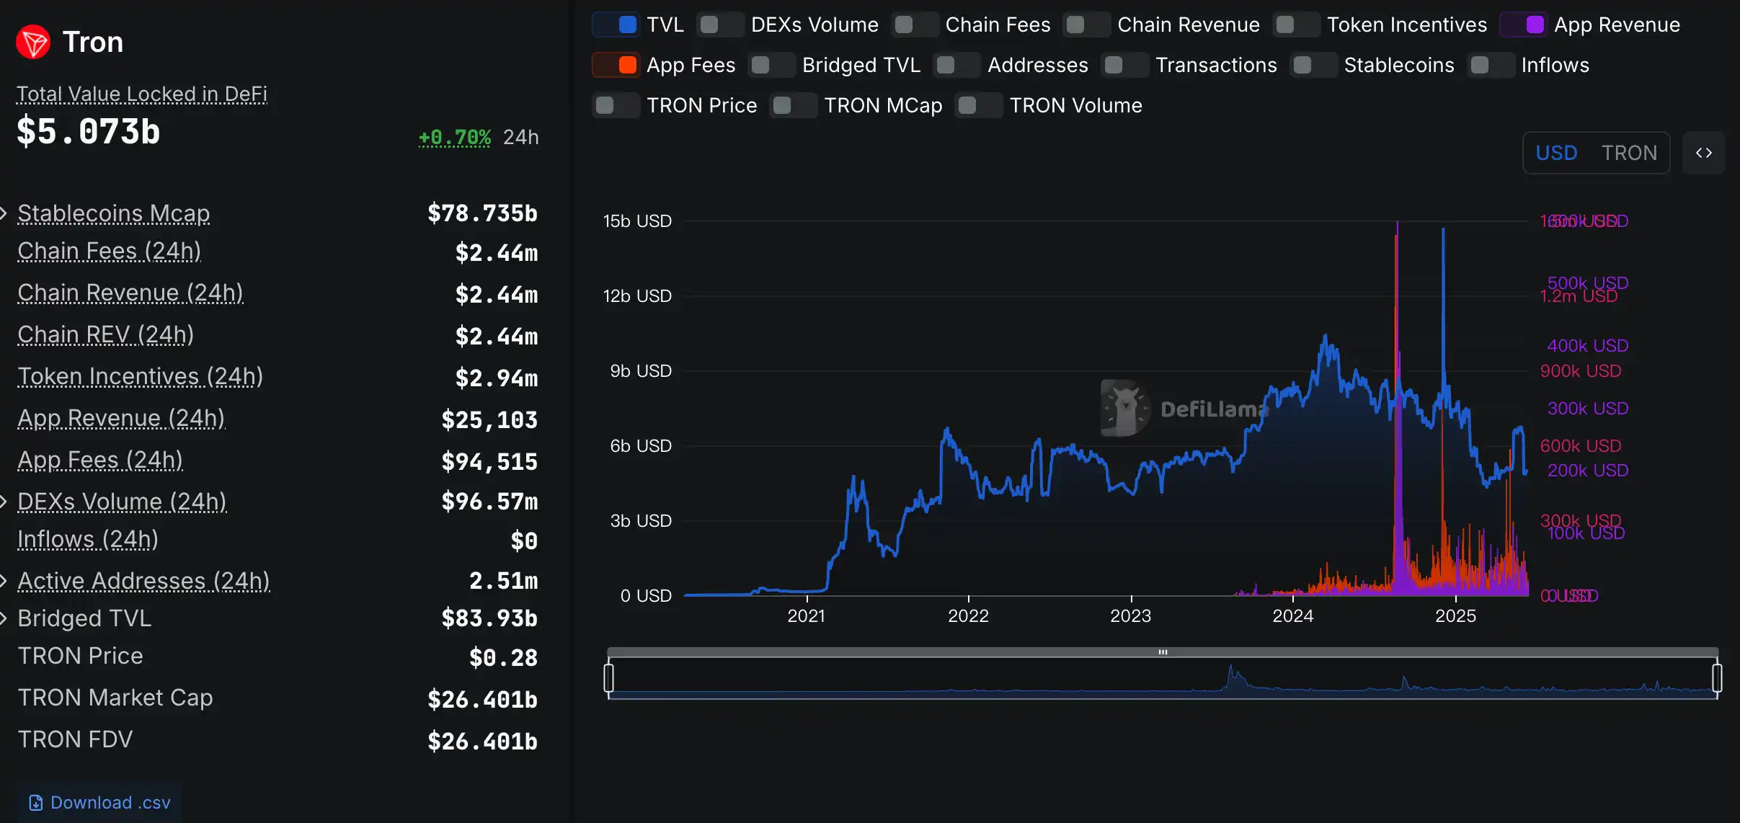This screenshot has height=823, width=1740.
Task: Switch chart denomination to TRON
Action: coord(1629,153)
